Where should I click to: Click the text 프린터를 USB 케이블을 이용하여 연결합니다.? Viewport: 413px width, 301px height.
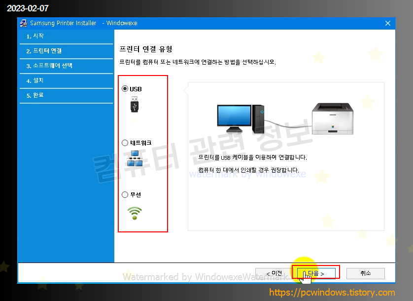[252, 157]
